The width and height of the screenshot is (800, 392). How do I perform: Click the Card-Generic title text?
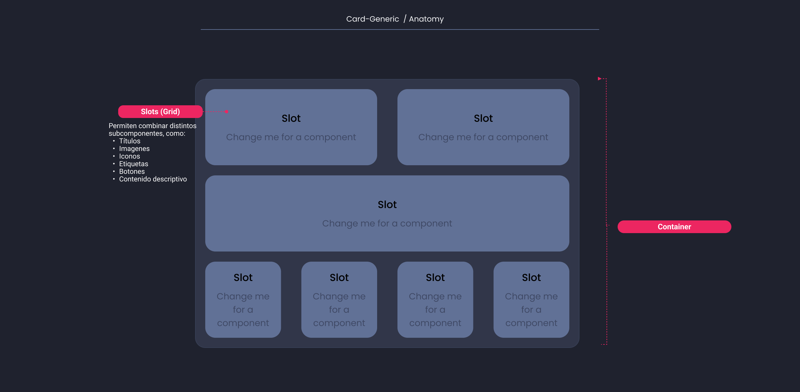click(372, 19)
